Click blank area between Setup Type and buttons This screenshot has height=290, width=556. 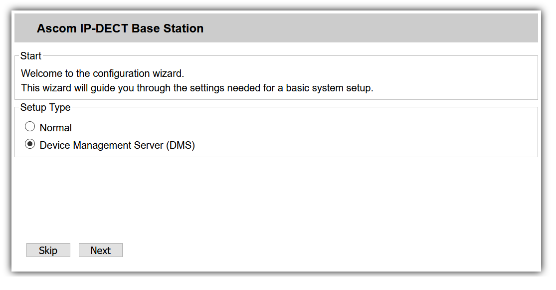pyautogui.click(x=274, y=200)
